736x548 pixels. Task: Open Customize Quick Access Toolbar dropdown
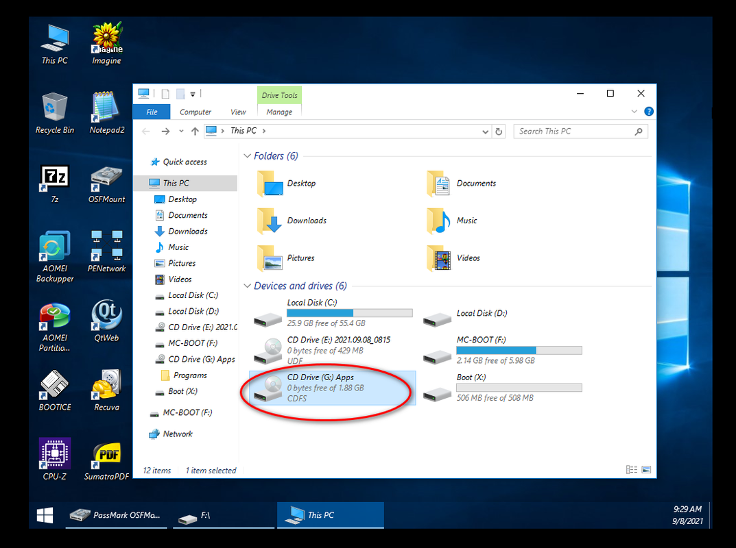pyautogui.click(x=193, y=95)
